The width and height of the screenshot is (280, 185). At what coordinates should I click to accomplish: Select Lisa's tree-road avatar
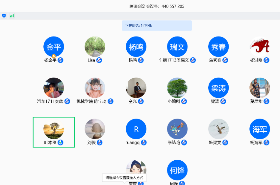click(x=95, y=46)
